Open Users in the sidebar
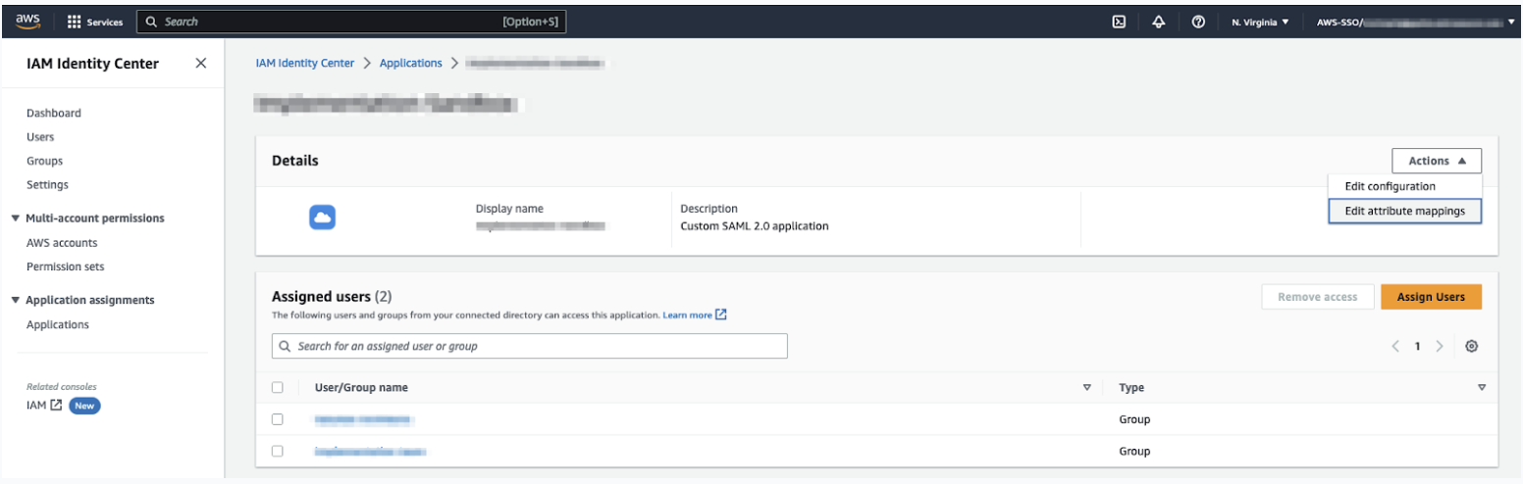The image size is (1523, 484). pyautogui.click(x=40, y=137)
